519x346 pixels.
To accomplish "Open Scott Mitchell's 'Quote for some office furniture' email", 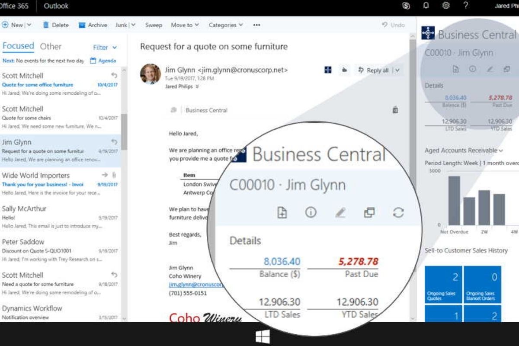I will pos(60,84).
